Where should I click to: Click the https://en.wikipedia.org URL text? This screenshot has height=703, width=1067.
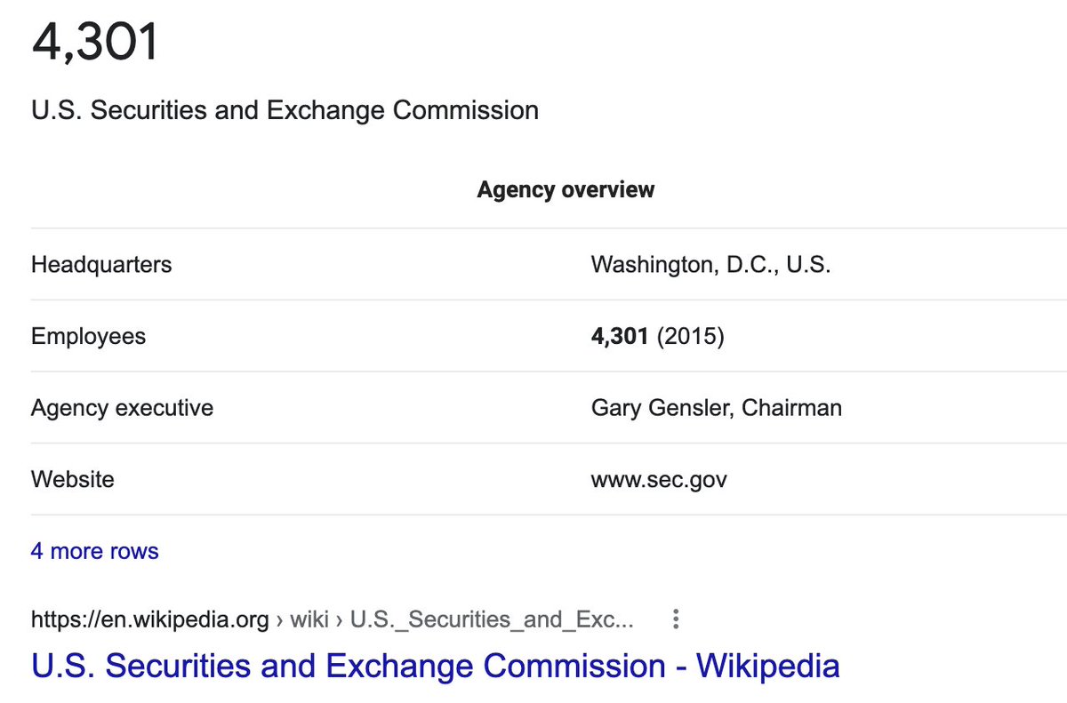[150, 619]
